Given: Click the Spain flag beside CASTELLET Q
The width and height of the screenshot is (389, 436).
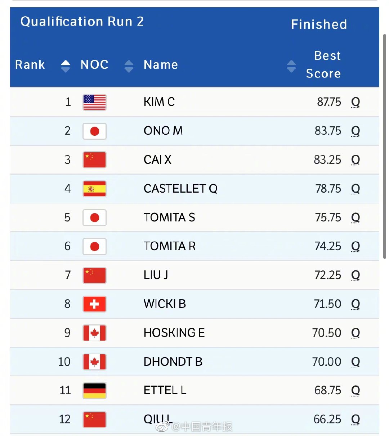Looking at the screenshot, I should [x=94, y=189].
